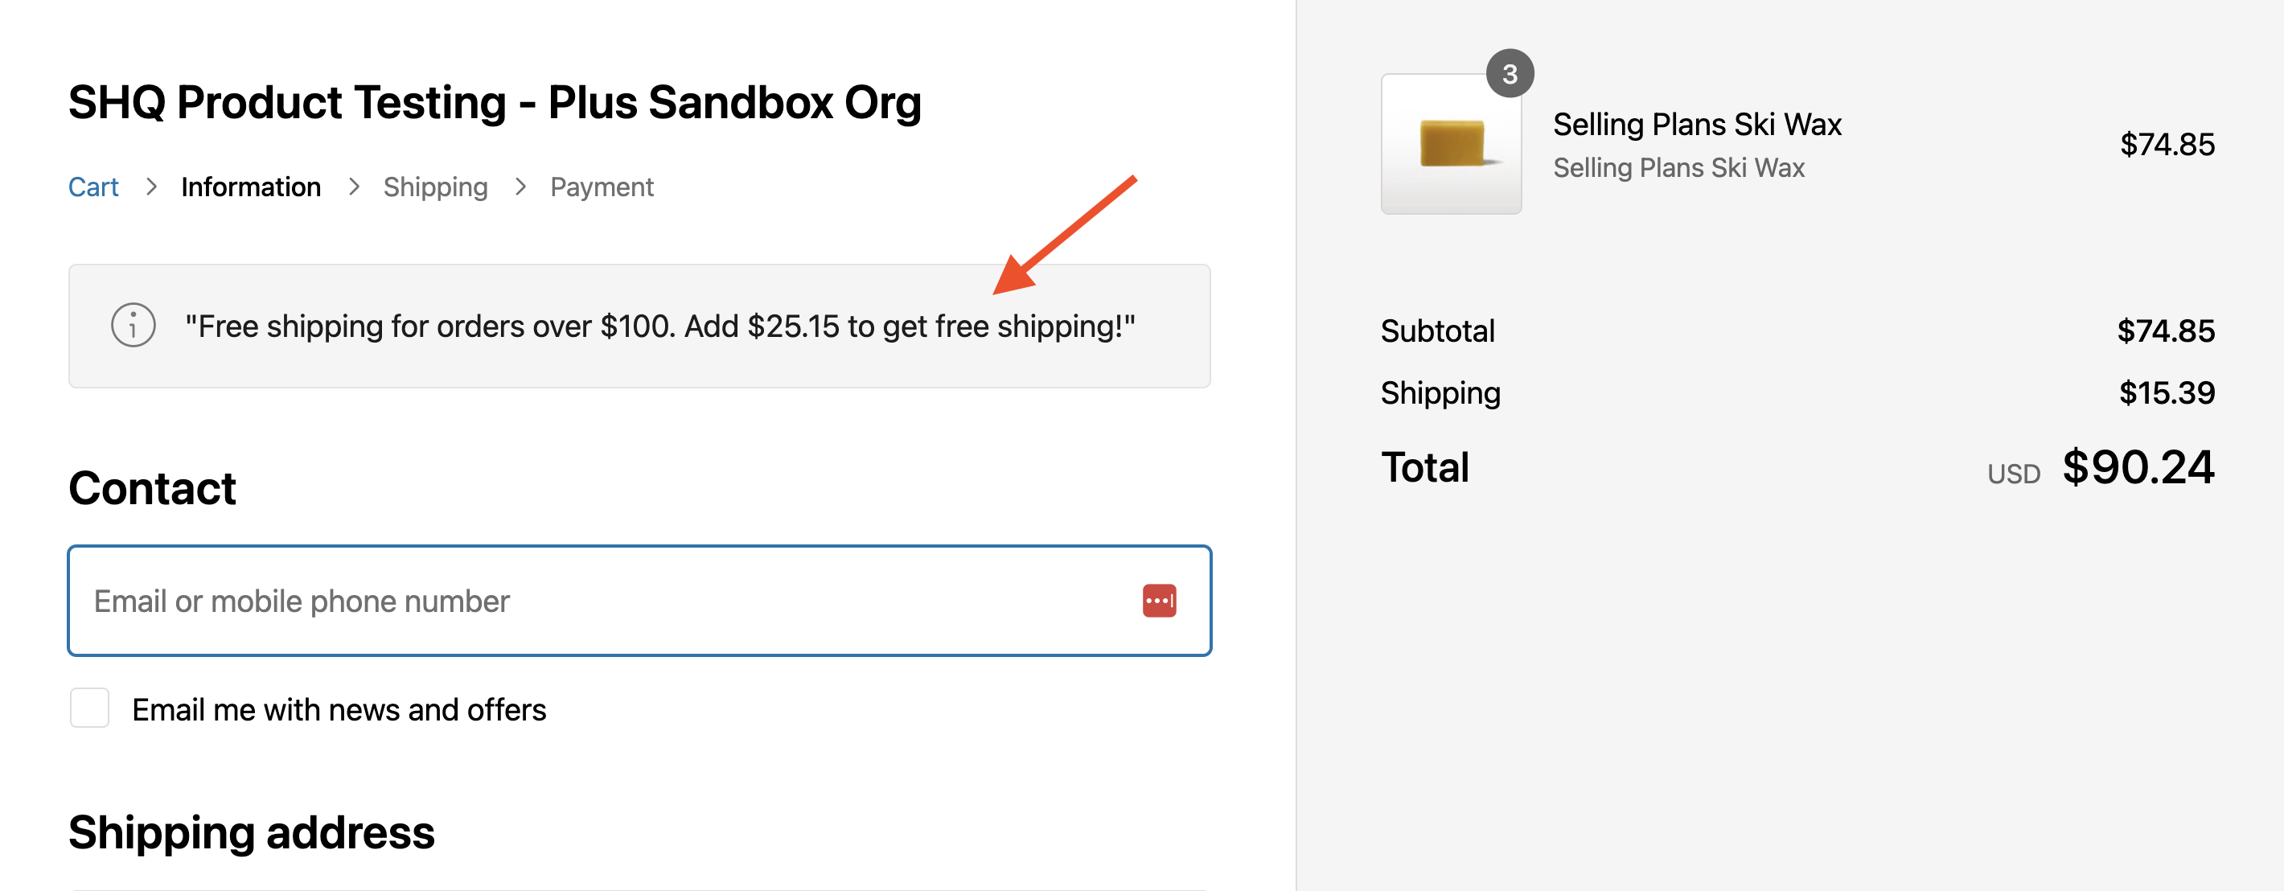Click the red annotation arrow
This screenshot has width=2284, height=891.
click(x=1063, y=236)
